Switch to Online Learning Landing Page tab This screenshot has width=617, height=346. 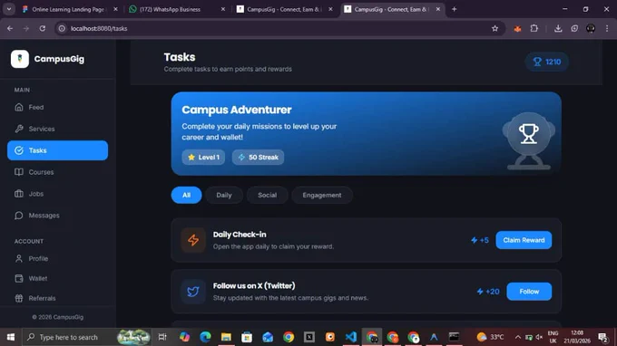[x=68, y=9]
